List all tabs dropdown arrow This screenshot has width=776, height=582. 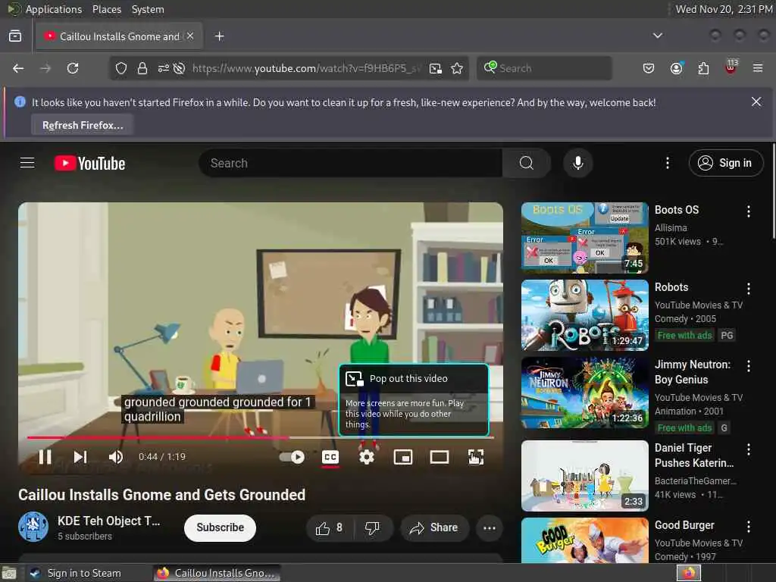pyautogui.click(x=658, y=36)
